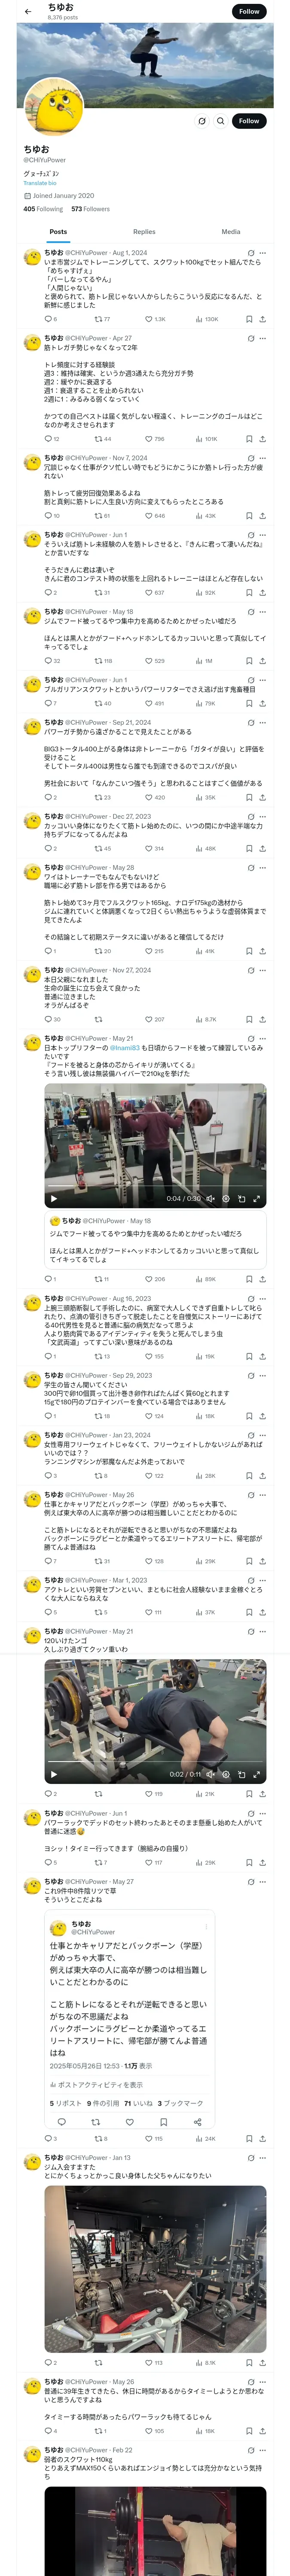The image size is (290, 2576).
Task: Repost the Aug 1, 2024 post
Action: tap(98, 319)
